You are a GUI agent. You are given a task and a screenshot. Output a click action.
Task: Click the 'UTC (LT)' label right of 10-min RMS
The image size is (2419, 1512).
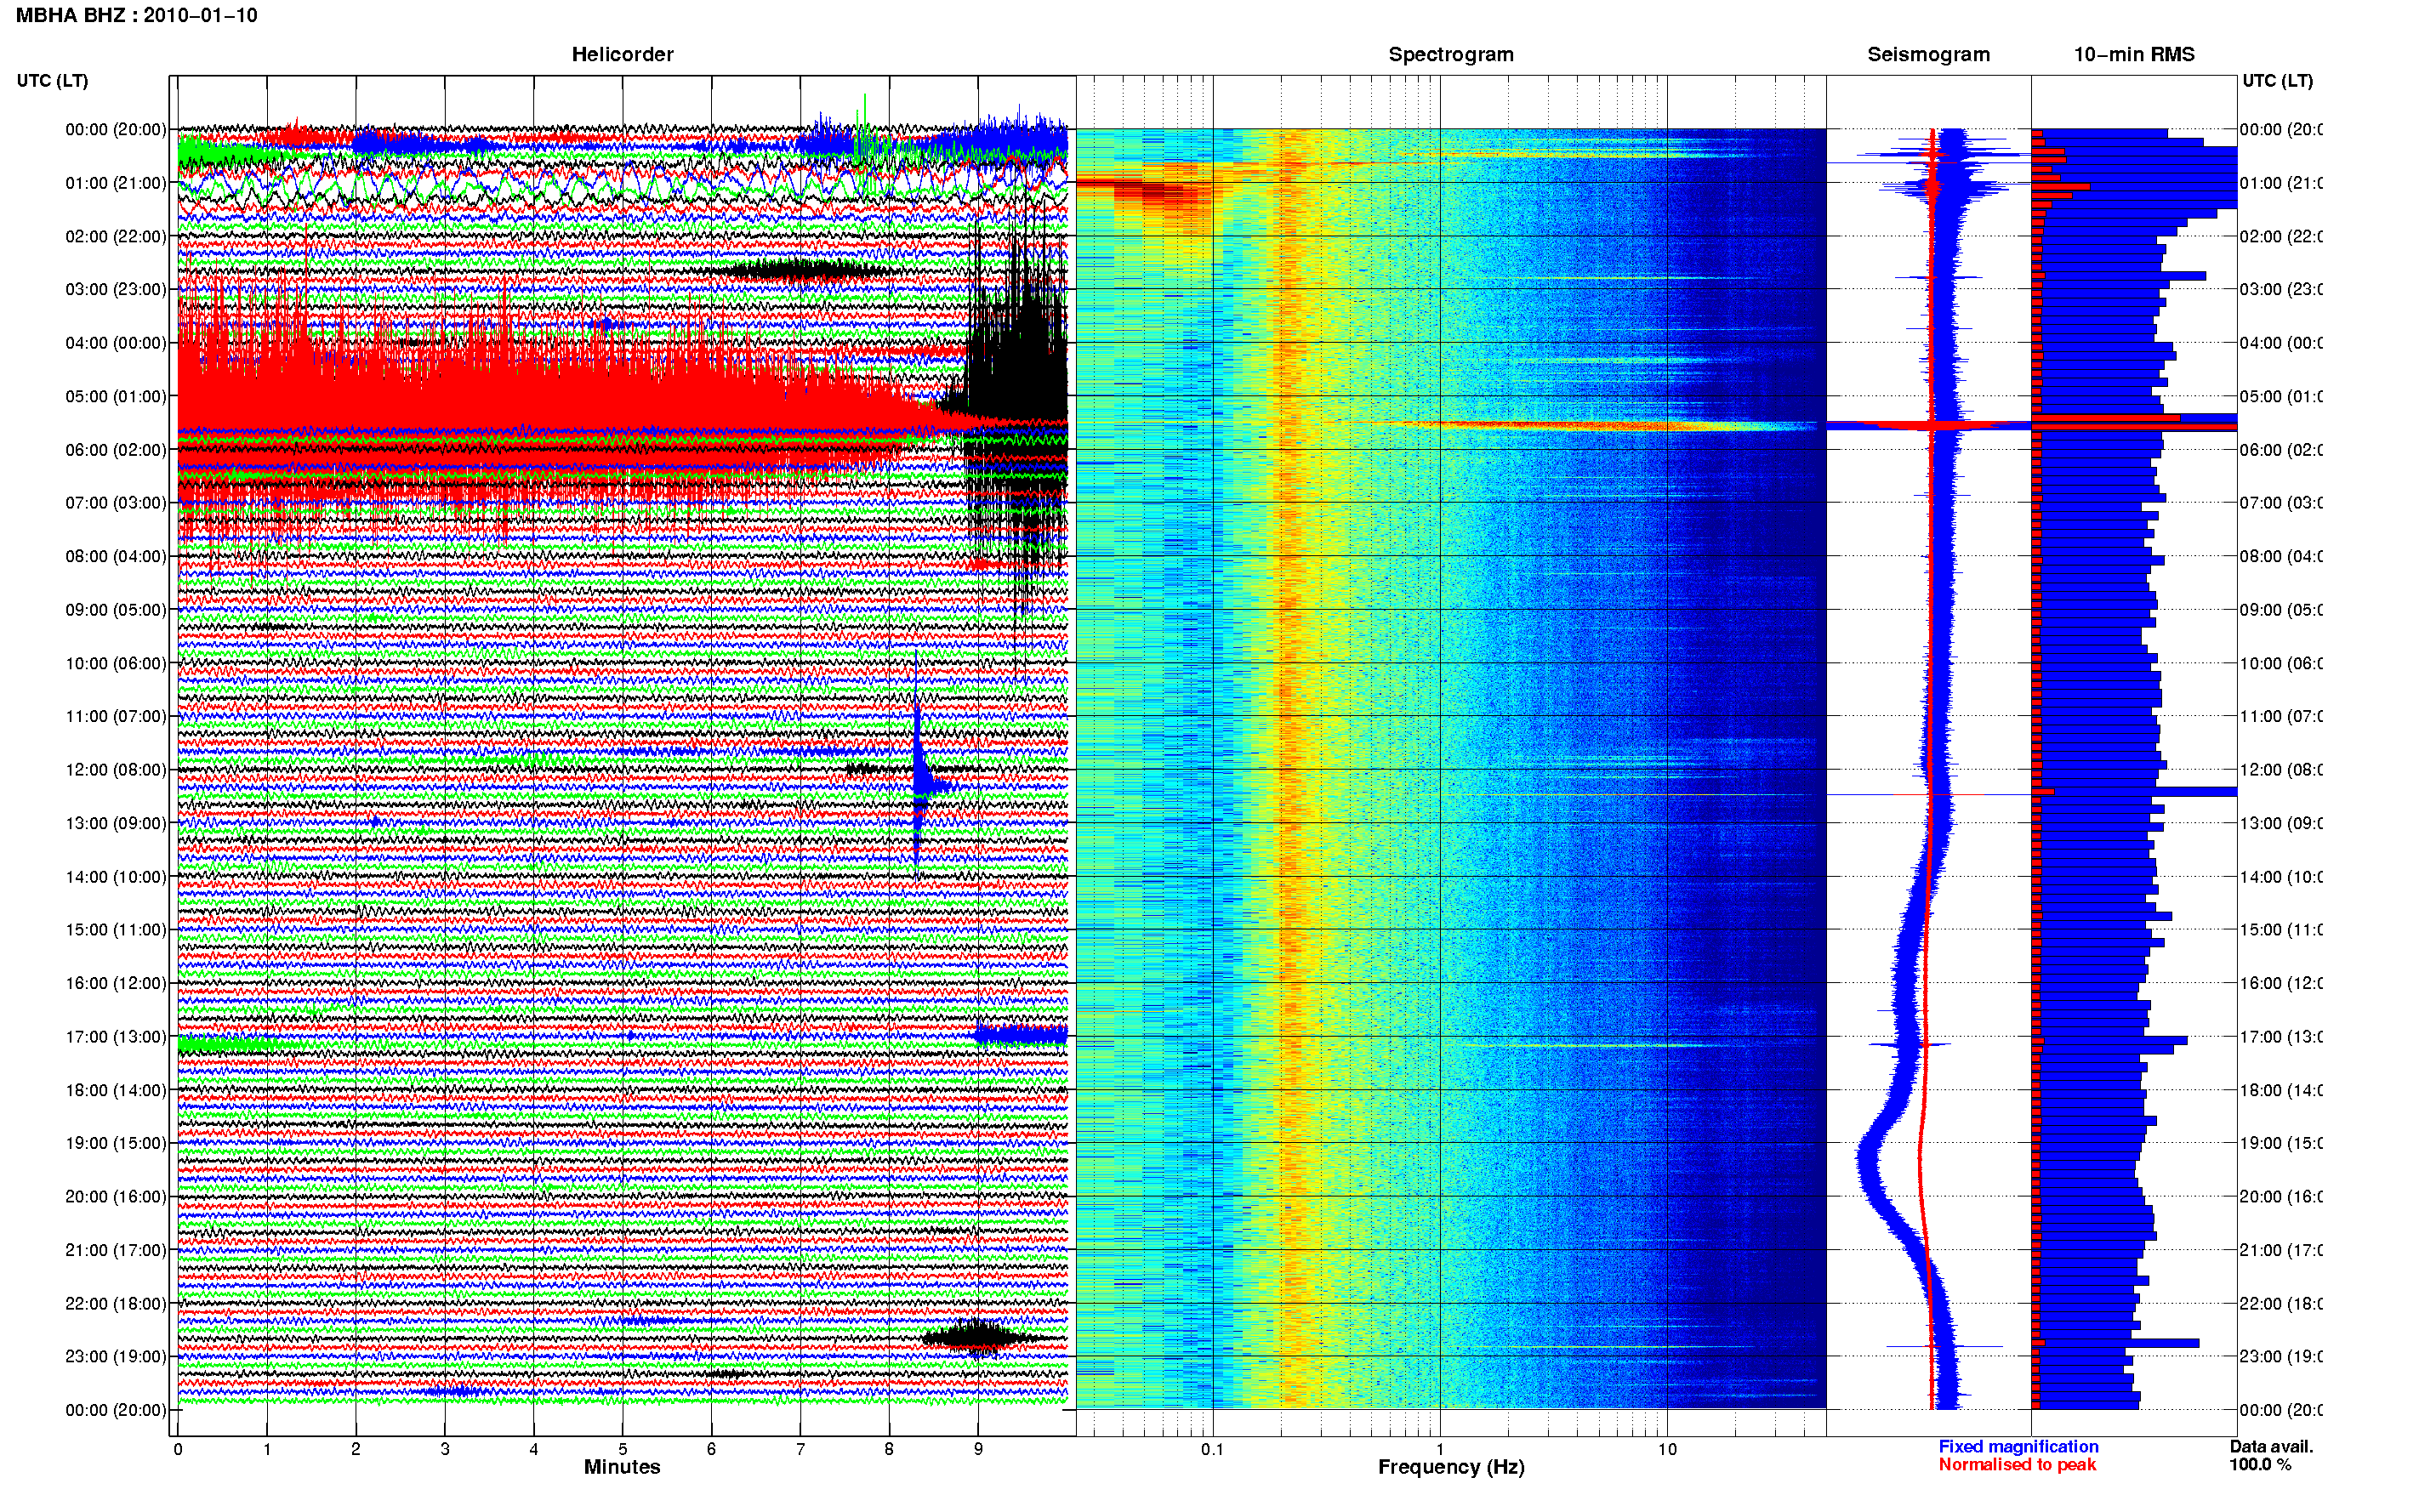click(x=2277, y=80)
